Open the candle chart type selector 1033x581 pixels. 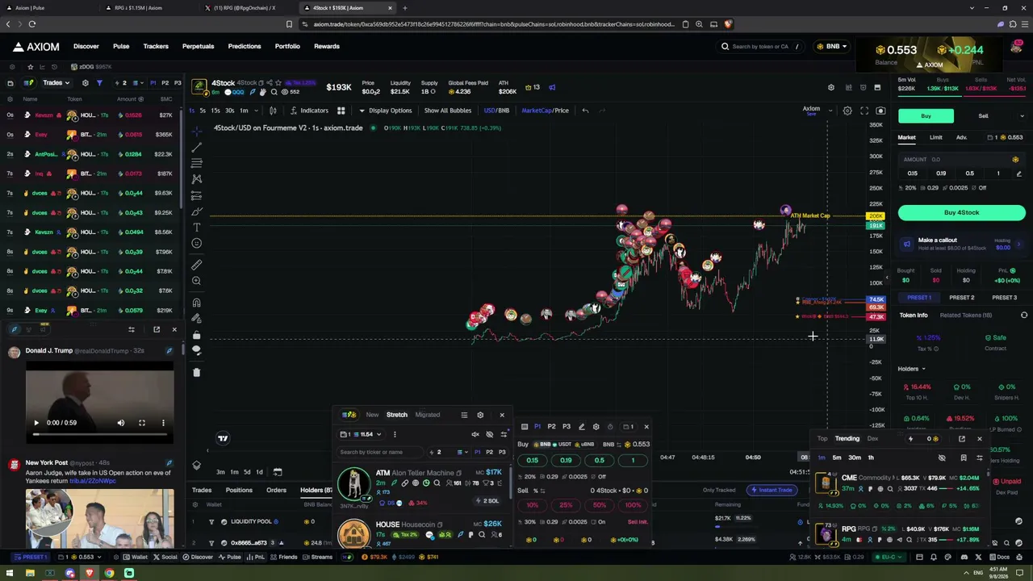(x=273, y=111)
